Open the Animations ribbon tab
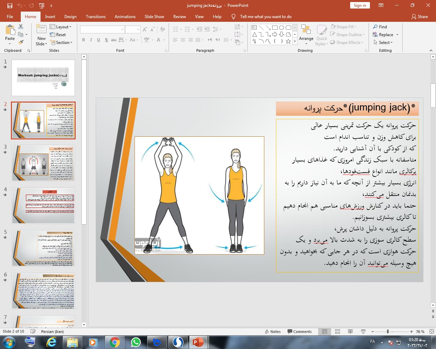436x349 pixels. click(x=125, y=17)
